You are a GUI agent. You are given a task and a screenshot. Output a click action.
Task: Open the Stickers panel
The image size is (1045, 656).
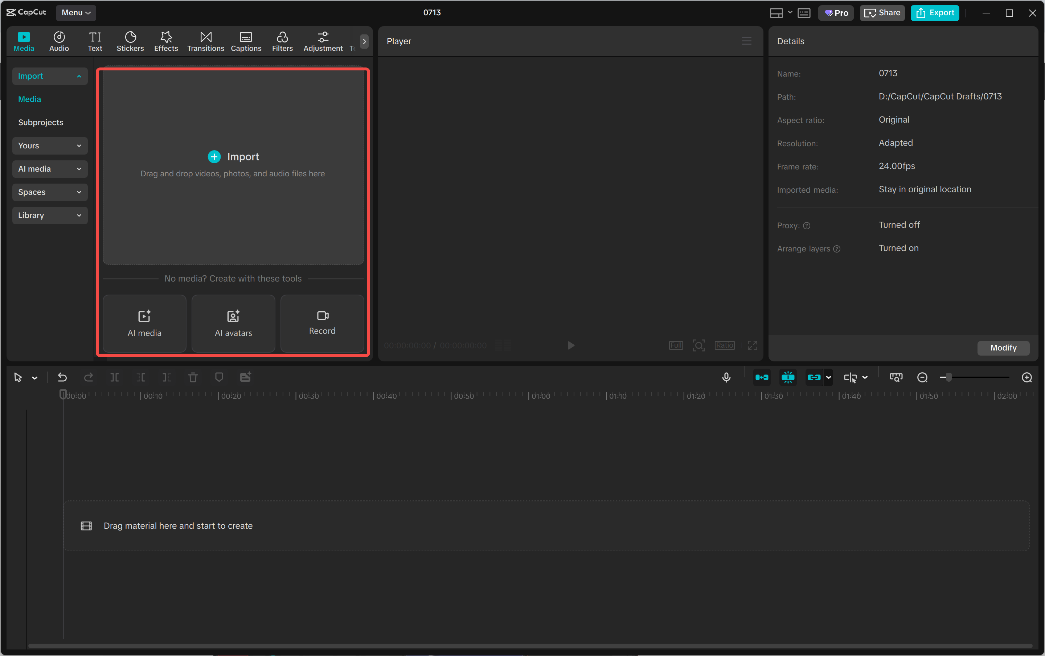click(130, 41)
